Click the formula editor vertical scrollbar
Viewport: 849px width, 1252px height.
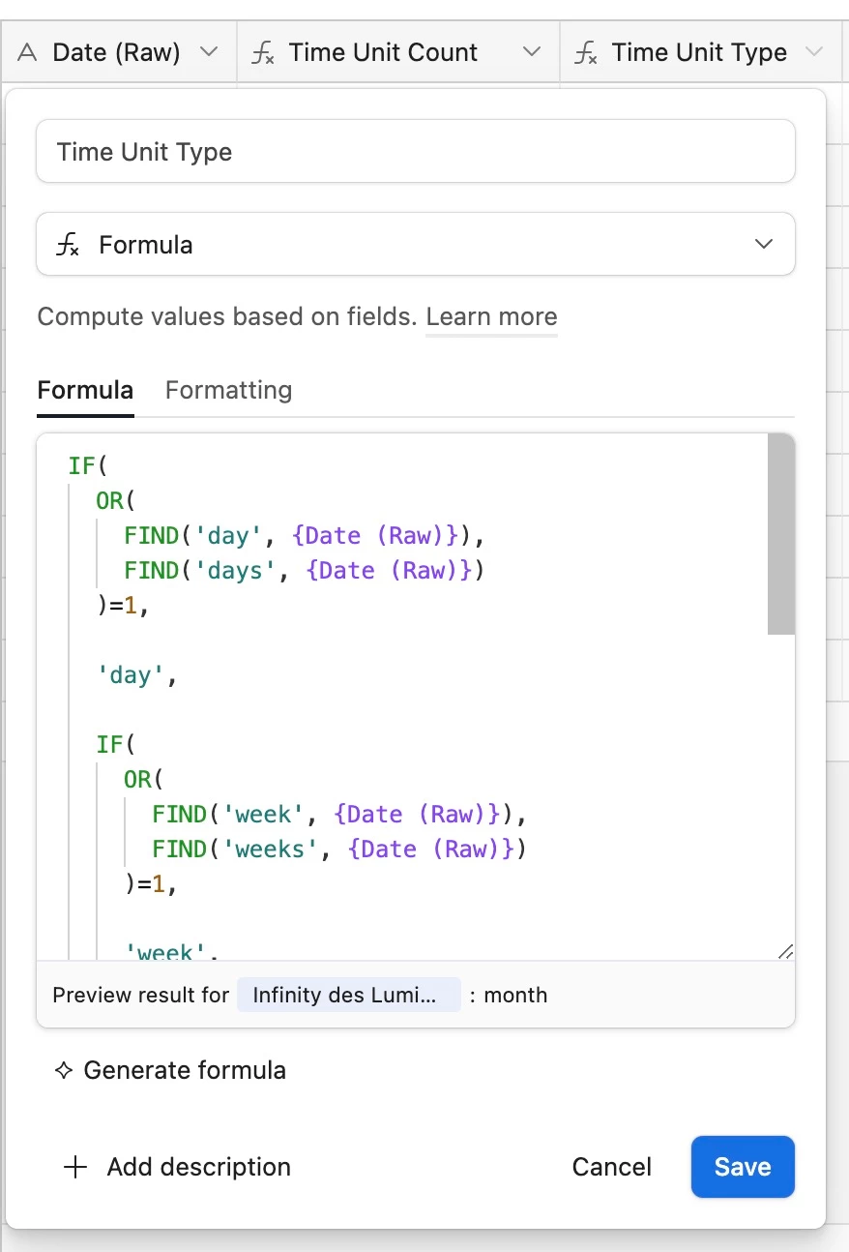pyautogui.click(x=781, y=534)
